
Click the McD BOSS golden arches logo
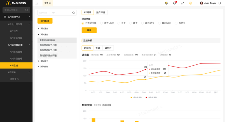[x=8, y=3]
